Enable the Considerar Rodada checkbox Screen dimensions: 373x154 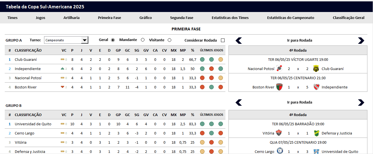point(223,40)
